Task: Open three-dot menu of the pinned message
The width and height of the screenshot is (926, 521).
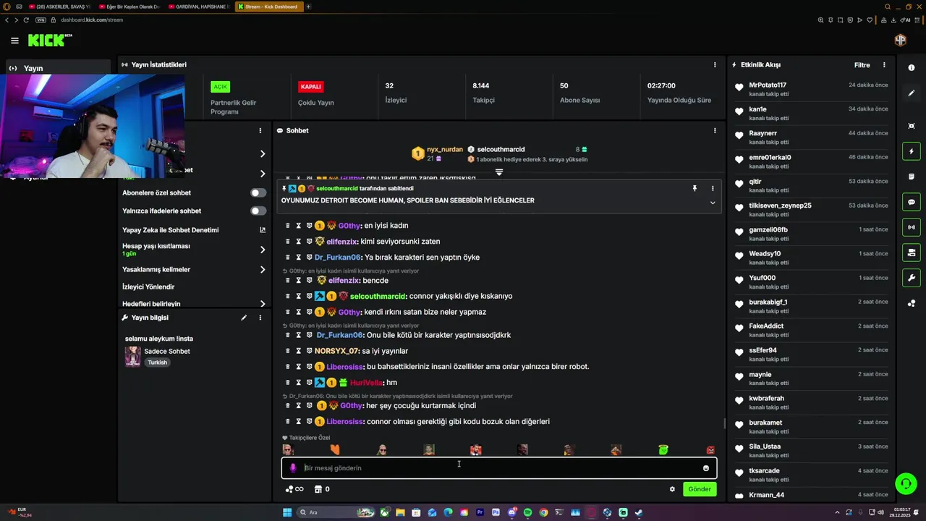Action: [x=713, y=188]
